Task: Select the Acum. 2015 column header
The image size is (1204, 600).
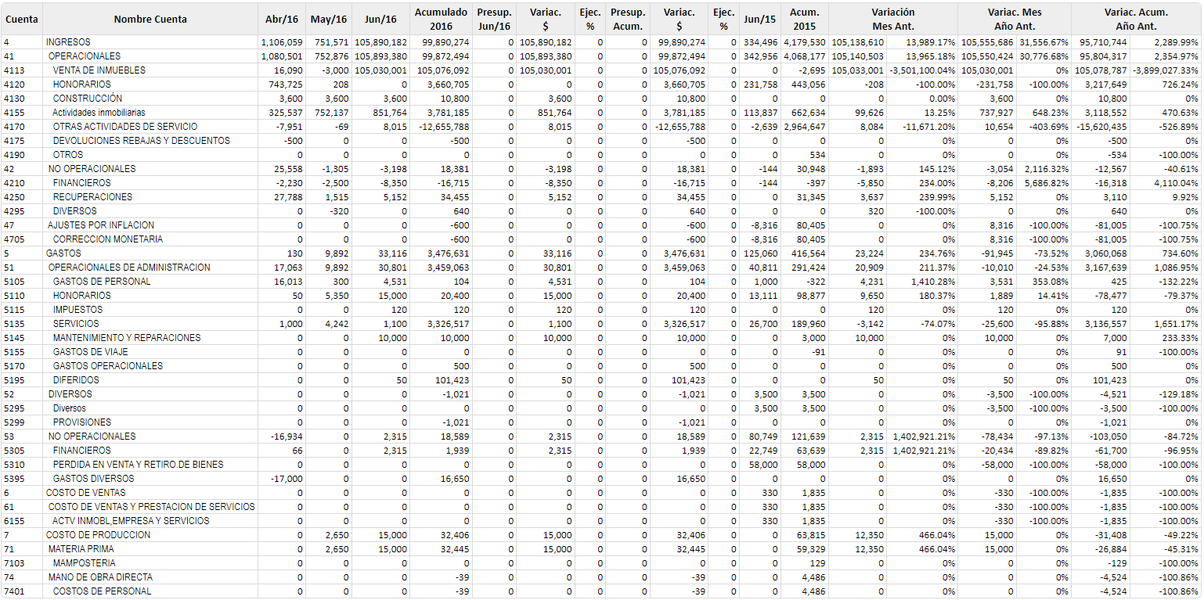Action: 804,19
